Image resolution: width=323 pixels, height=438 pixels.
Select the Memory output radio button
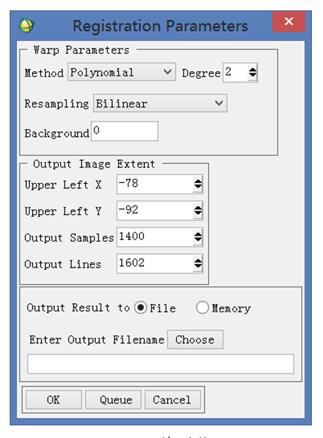[x=203, y=308]
